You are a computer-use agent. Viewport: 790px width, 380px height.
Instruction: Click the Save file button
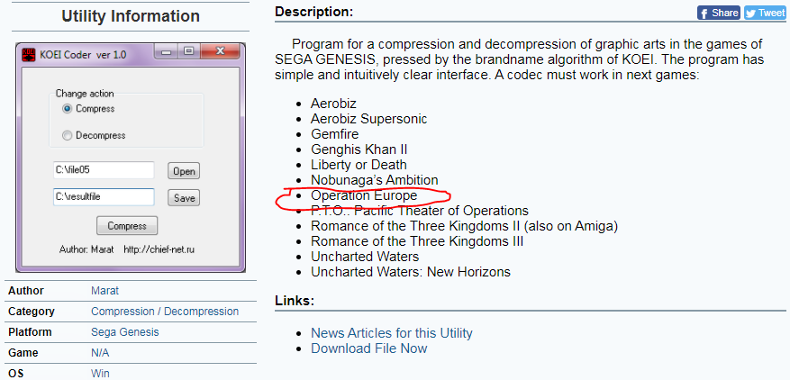184,198
